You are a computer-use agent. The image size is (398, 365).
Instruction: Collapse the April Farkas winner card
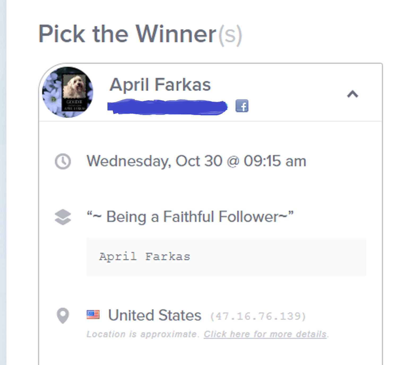coord(353,94)
